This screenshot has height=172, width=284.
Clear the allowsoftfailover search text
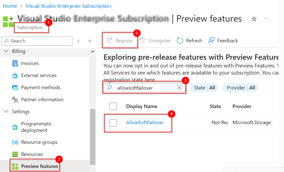[x=179, y=88]
